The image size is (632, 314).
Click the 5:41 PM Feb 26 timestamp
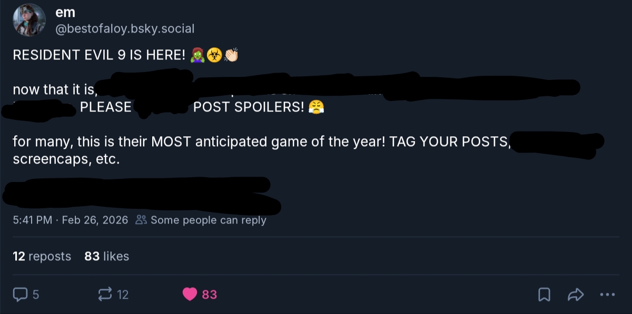point(70,220)
